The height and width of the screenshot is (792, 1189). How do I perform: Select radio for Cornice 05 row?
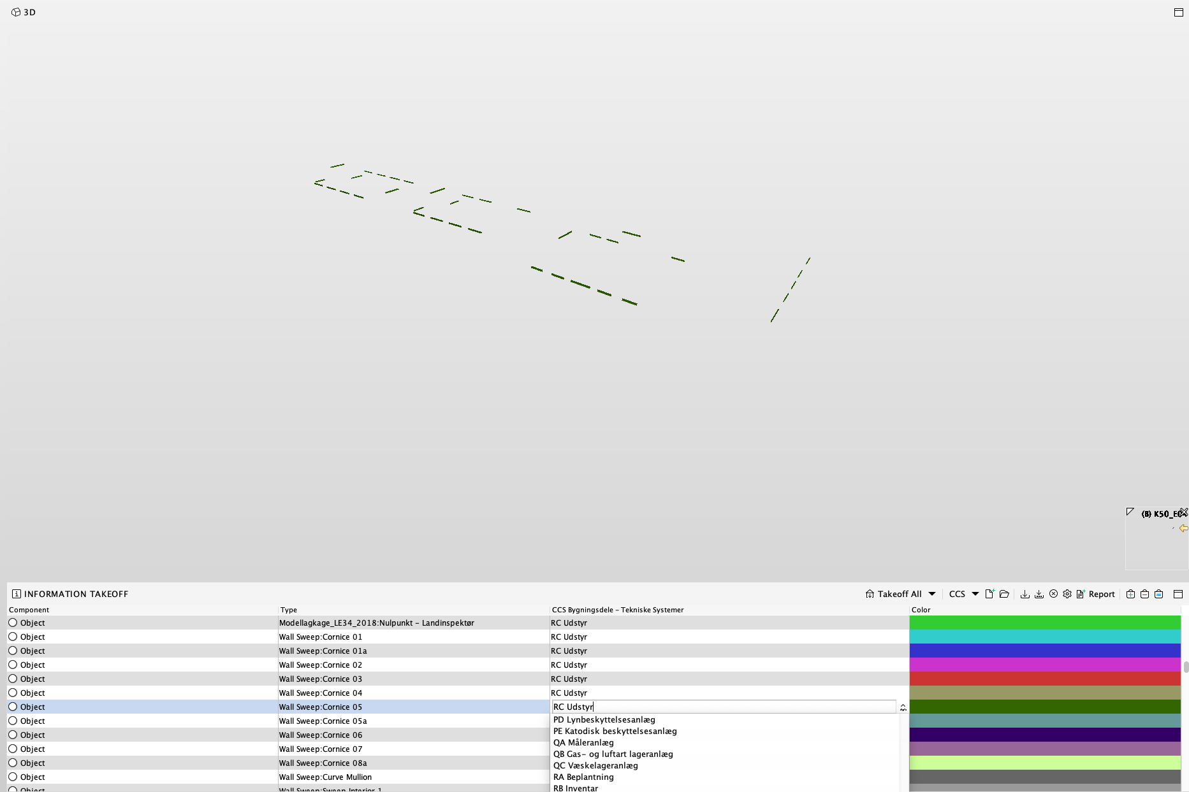[x=13, y=707]
